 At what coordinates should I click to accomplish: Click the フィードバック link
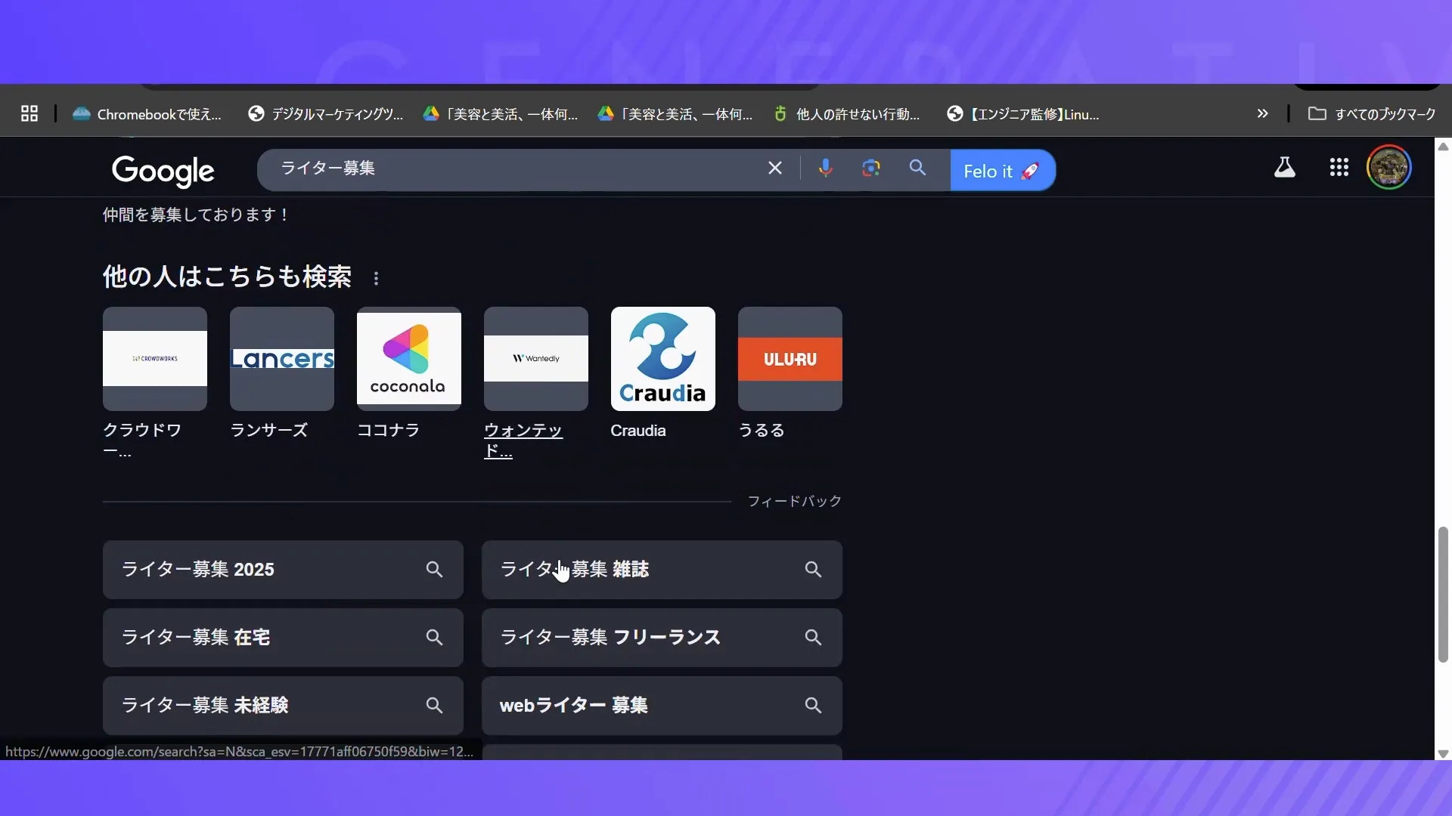pos(794,500)
